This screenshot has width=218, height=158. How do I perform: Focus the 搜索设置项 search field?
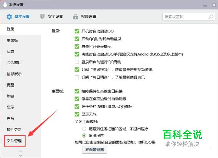[x=189, y=17]
